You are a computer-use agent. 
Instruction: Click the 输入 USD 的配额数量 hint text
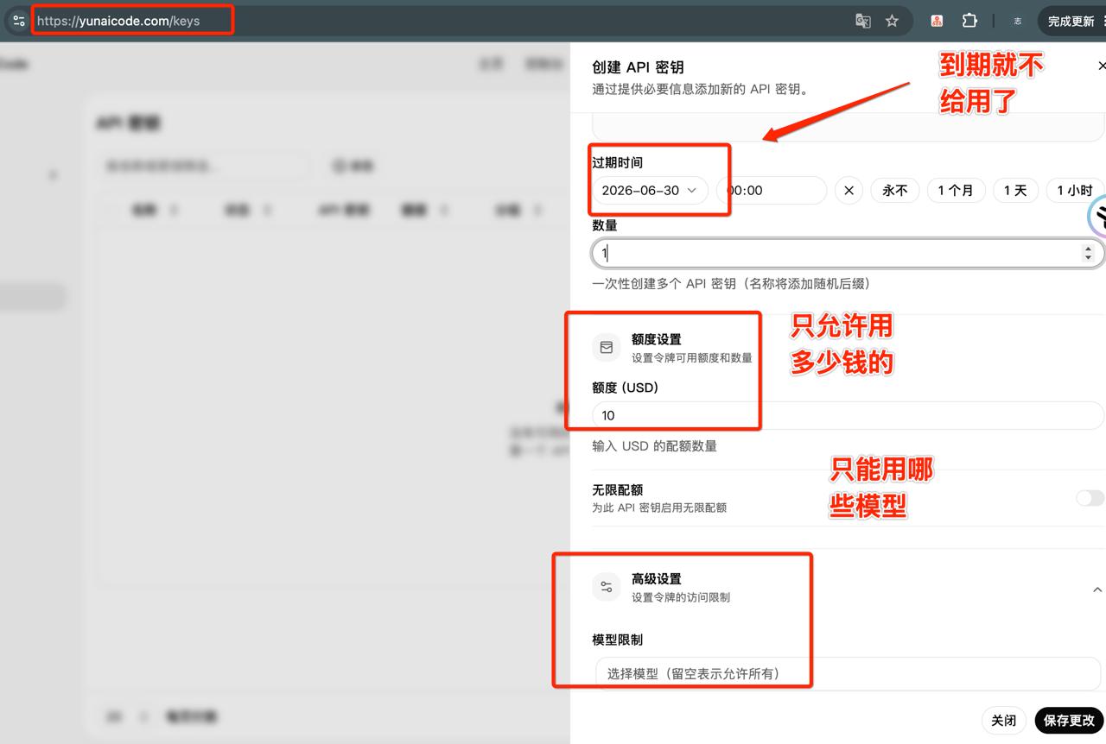654,446
